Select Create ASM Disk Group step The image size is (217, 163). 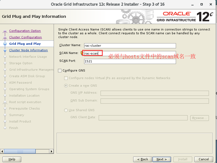click(27, 76)
